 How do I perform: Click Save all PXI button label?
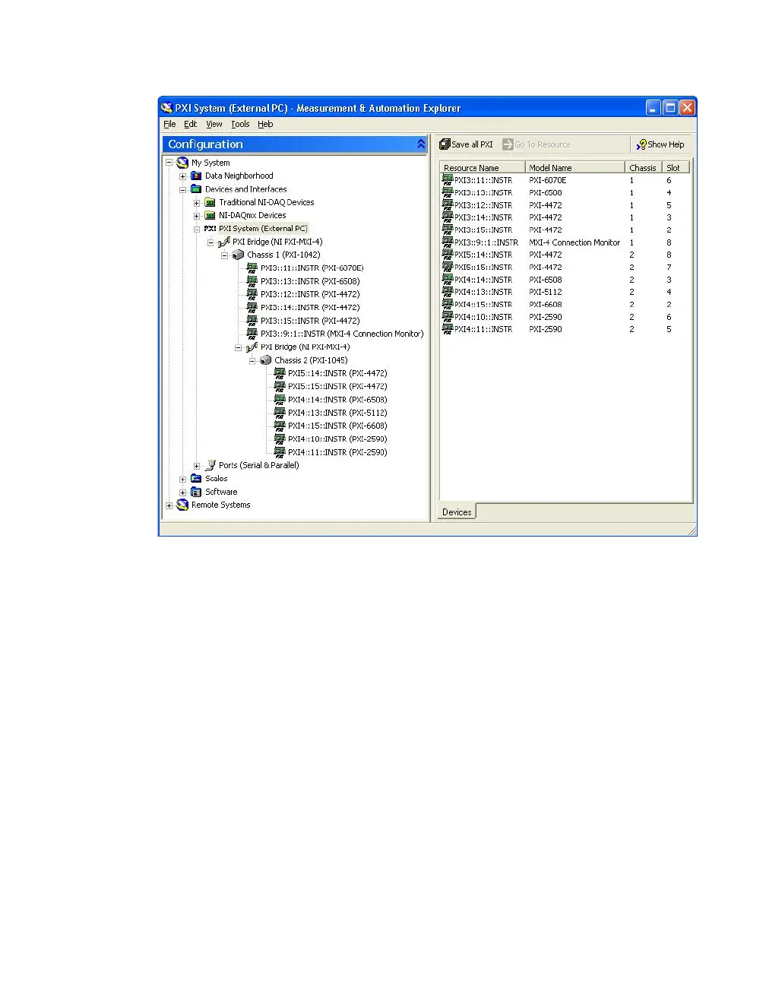click(x=472, y=144)
